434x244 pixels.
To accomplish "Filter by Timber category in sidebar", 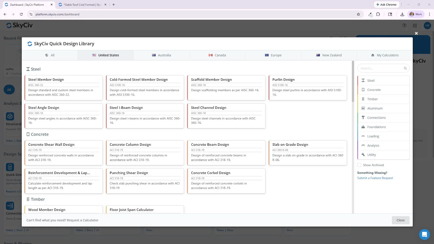I will point(383,99).
